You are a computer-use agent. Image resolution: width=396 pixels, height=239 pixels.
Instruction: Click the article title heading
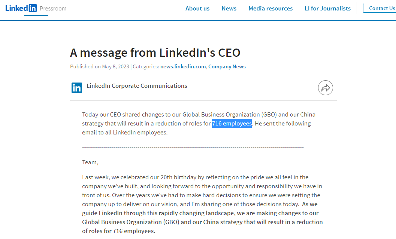155,53
